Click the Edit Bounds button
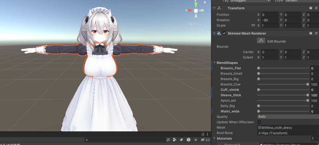 click(x=261, y=41)
